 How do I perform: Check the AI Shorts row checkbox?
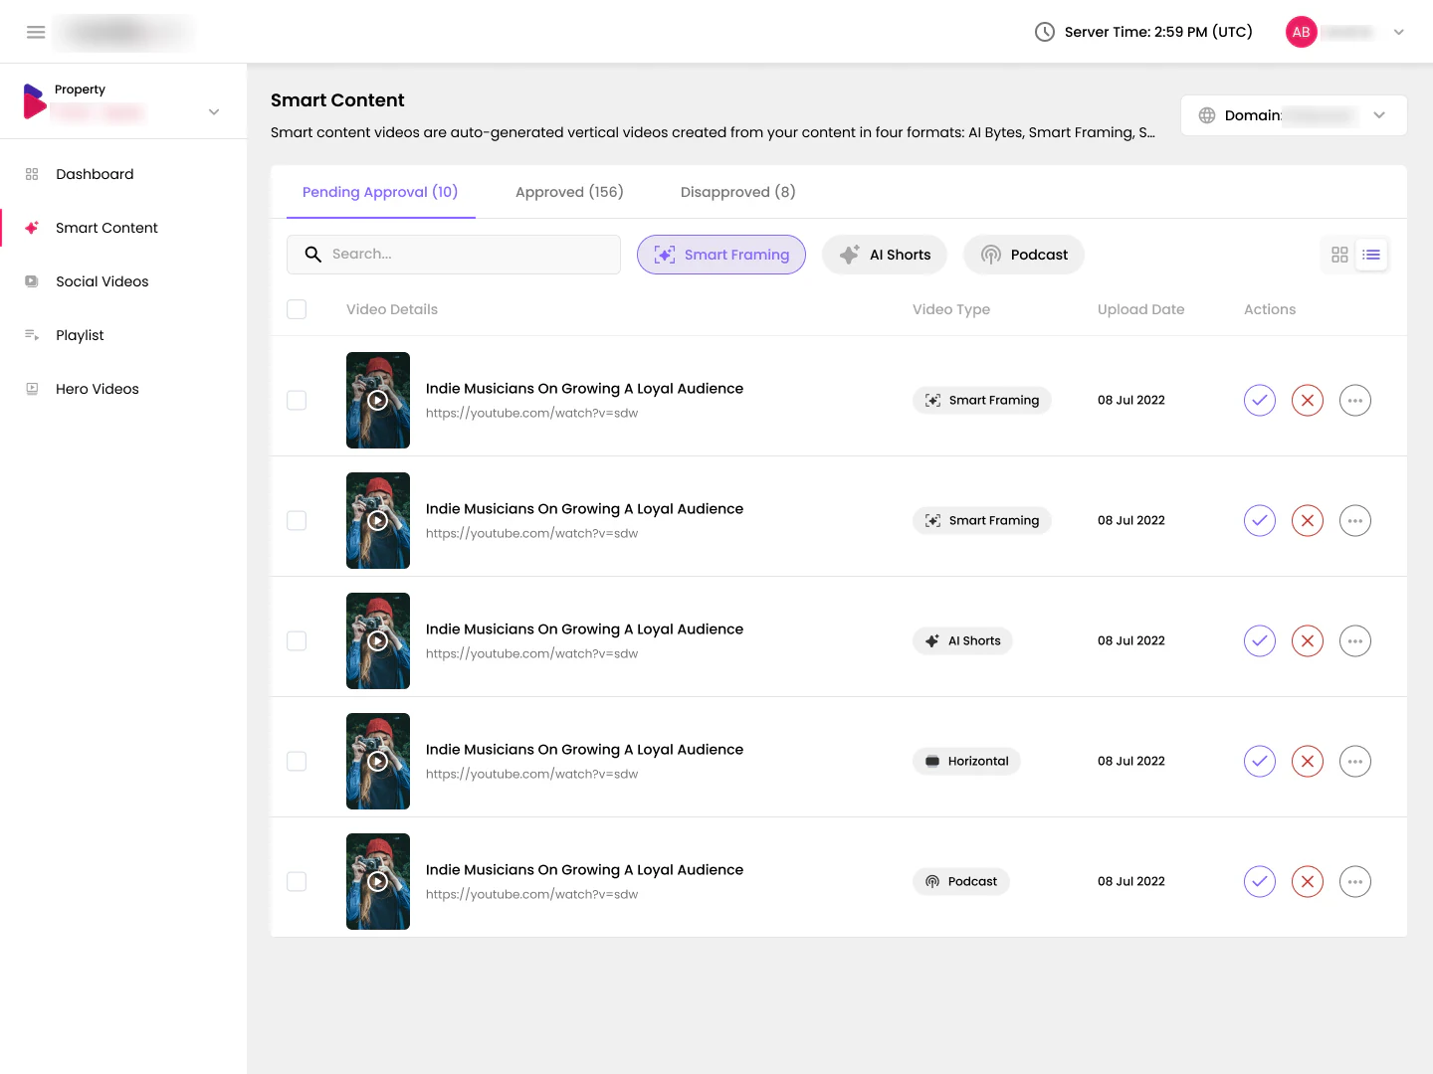(x=297, y=640)
